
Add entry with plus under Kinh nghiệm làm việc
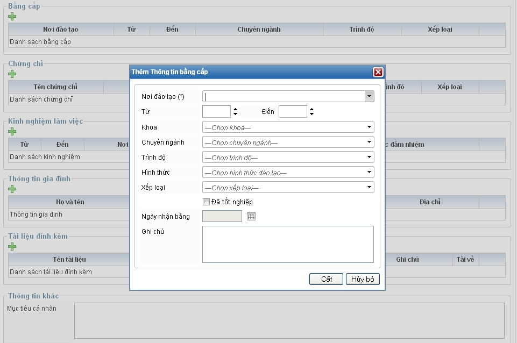pyautogui.click(x=12, y=131)
